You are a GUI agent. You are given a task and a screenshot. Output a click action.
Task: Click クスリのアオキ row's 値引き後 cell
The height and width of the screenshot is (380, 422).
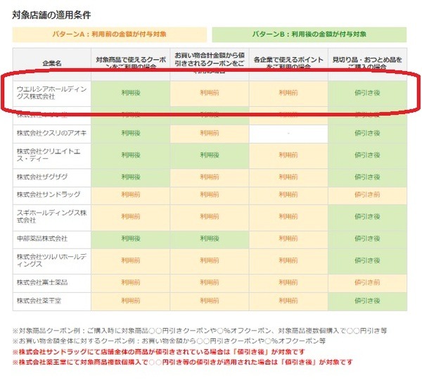pyautogui.click(x=367, y=133)
